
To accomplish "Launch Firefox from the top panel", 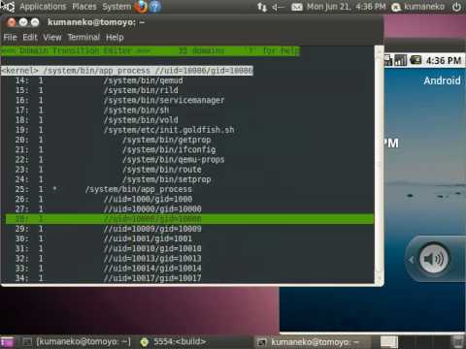I will pos(141,7).
